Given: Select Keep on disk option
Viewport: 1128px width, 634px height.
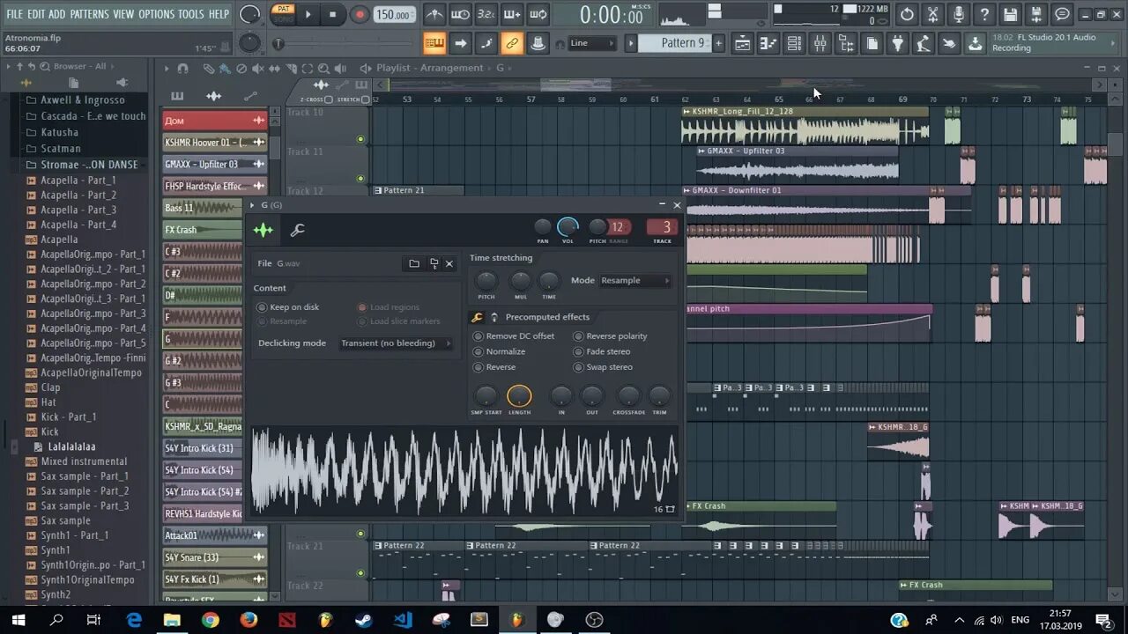Looking at the screenshot, I should pyautogui.click(x=287, y=307).
